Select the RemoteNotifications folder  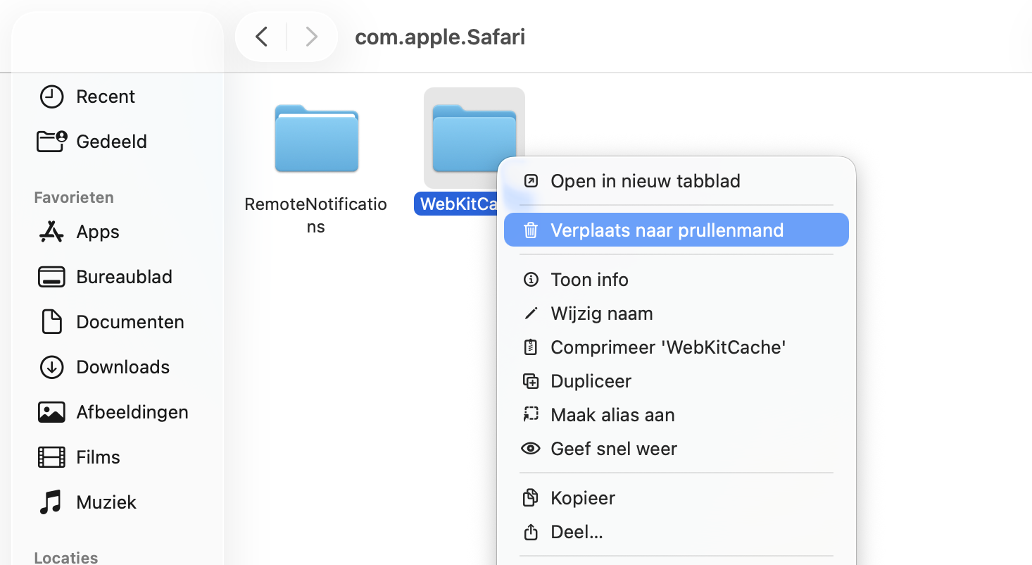click(x=316, y=139)
